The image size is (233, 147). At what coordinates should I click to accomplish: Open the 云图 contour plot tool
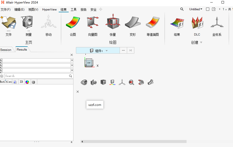click(x=73, y=23)
